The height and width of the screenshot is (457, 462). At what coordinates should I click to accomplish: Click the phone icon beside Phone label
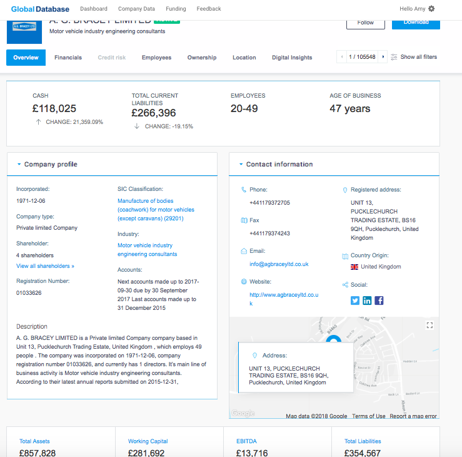tap(243, 190)
